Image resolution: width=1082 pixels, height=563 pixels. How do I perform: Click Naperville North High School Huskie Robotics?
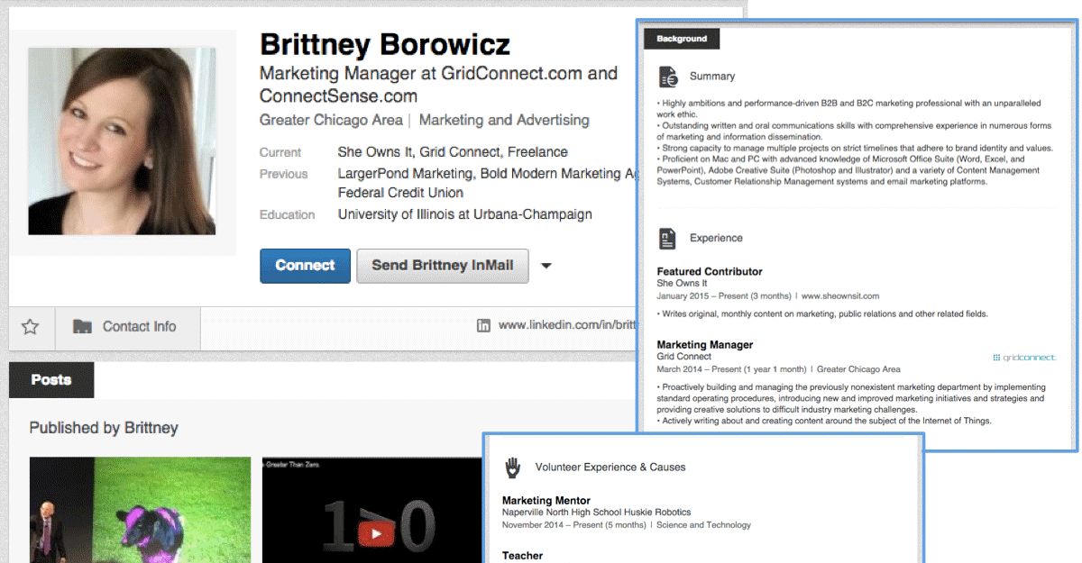coord(597,513)
